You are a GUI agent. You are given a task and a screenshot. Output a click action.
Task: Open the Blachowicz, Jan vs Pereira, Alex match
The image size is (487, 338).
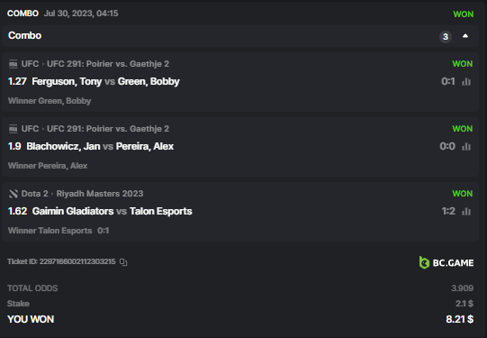[x=100, y=146]
